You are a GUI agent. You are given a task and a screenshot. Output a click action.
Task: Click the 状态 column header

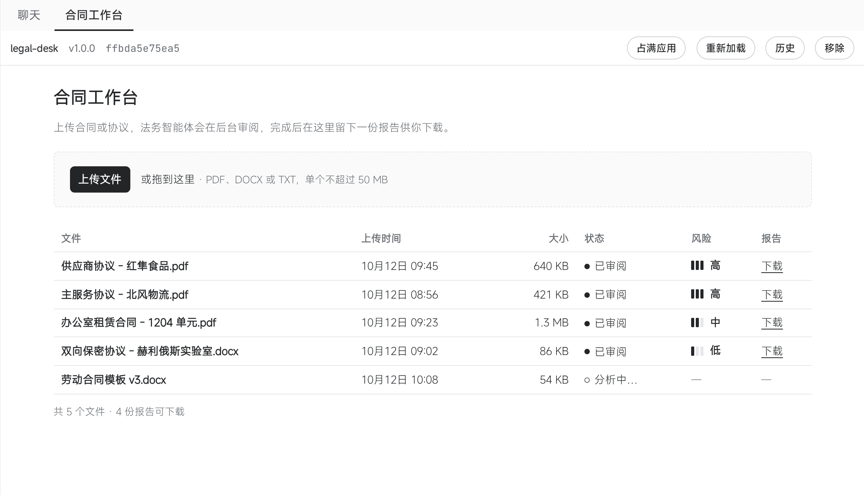point(594,238)
